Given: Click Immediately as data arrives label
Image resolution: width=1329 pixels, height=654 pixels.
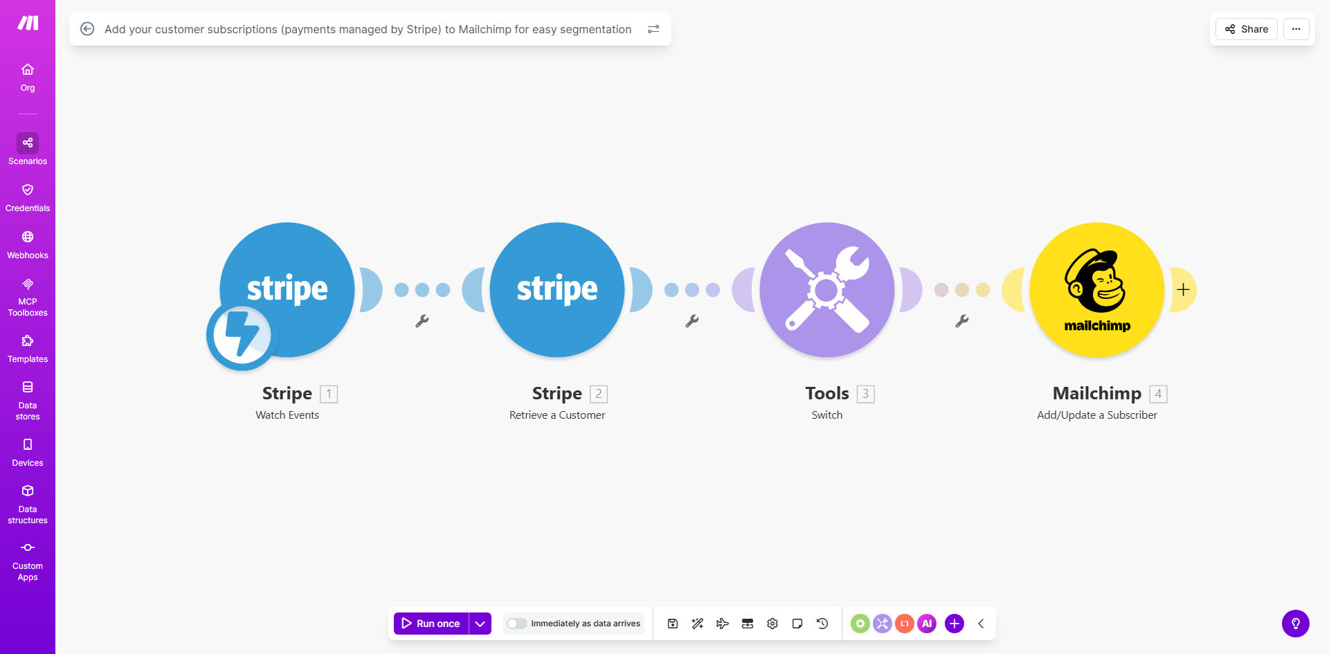Looking at the screenshot, I should tap(586, 624).
